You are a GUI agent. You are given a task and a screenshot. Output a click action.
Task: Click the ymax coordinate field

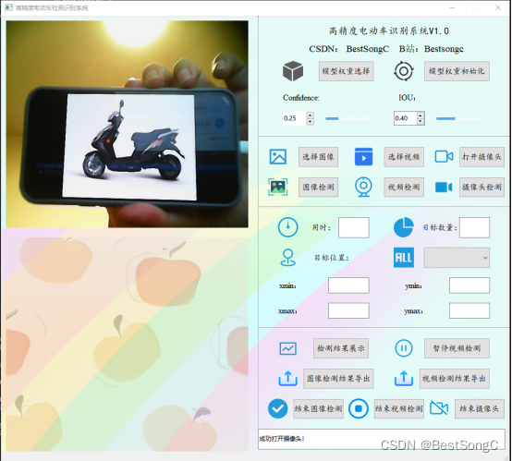point(469,310)
